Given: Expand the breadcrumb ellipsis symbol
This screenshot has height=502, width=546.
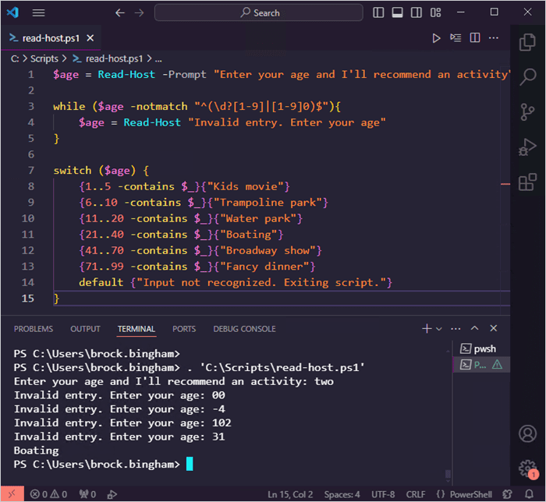Looking at the screenshot, I should click(x=158, y=59).
